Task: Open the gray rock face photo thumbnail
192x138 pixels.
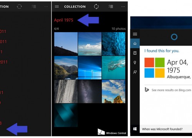Action: click(x=66, y=91)
